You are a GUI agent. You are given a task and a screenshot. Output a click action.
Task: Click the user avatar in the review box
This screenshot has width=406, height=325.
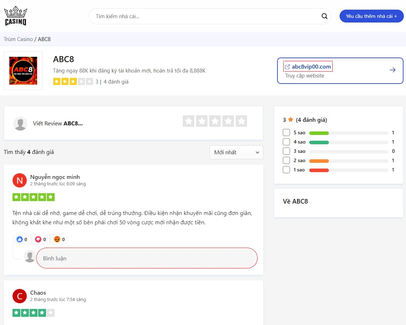click(20, 124)
